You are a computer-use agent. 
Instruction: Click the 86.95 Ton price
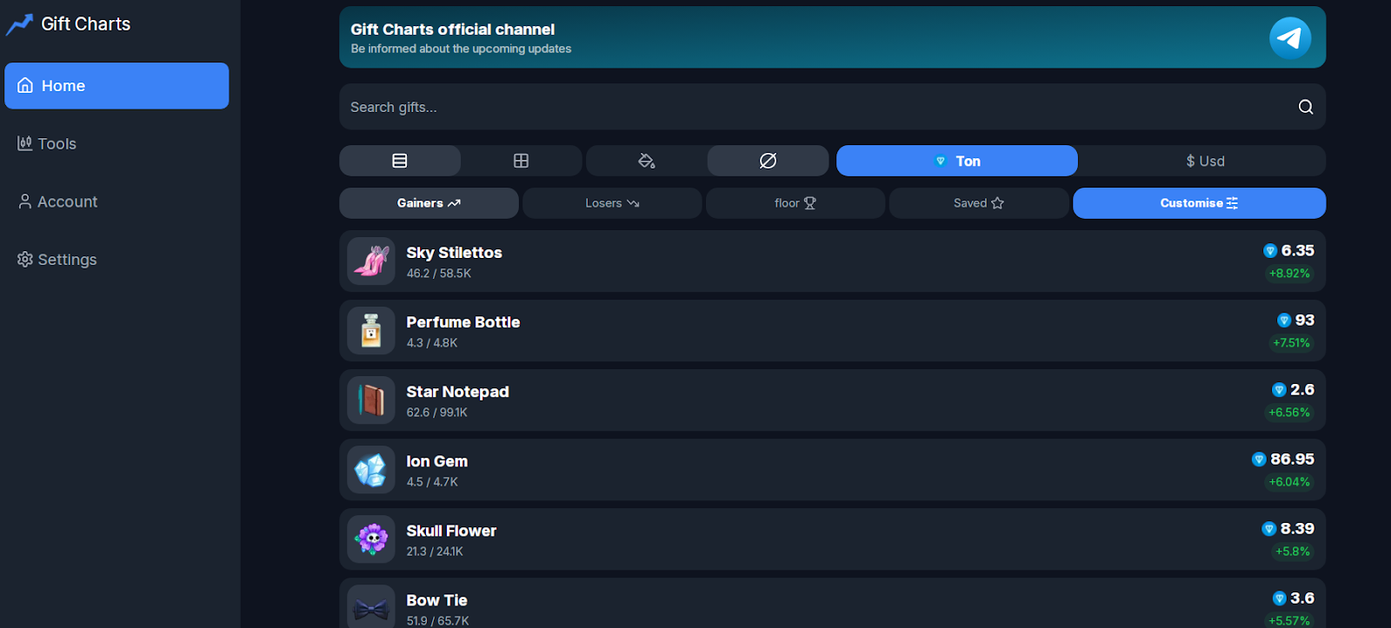[x=1283, y=459]
